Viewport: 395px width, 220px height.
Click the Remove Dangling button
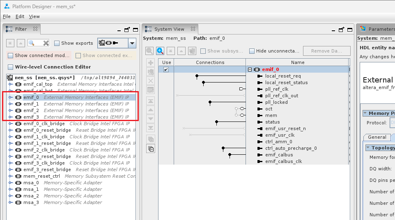pyautogui.click(x=324, y=51)
